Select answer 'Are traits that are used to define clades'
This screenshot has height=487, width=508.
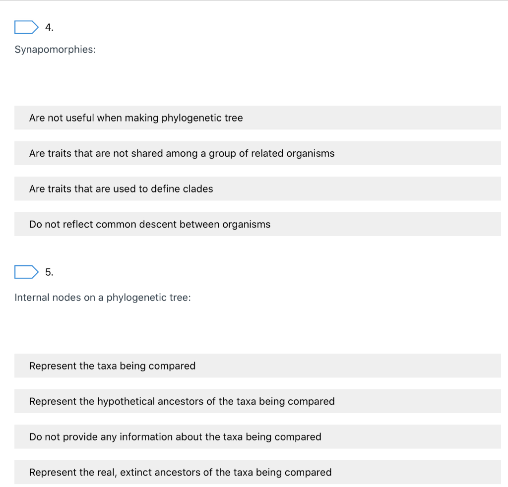coord(257,188)
